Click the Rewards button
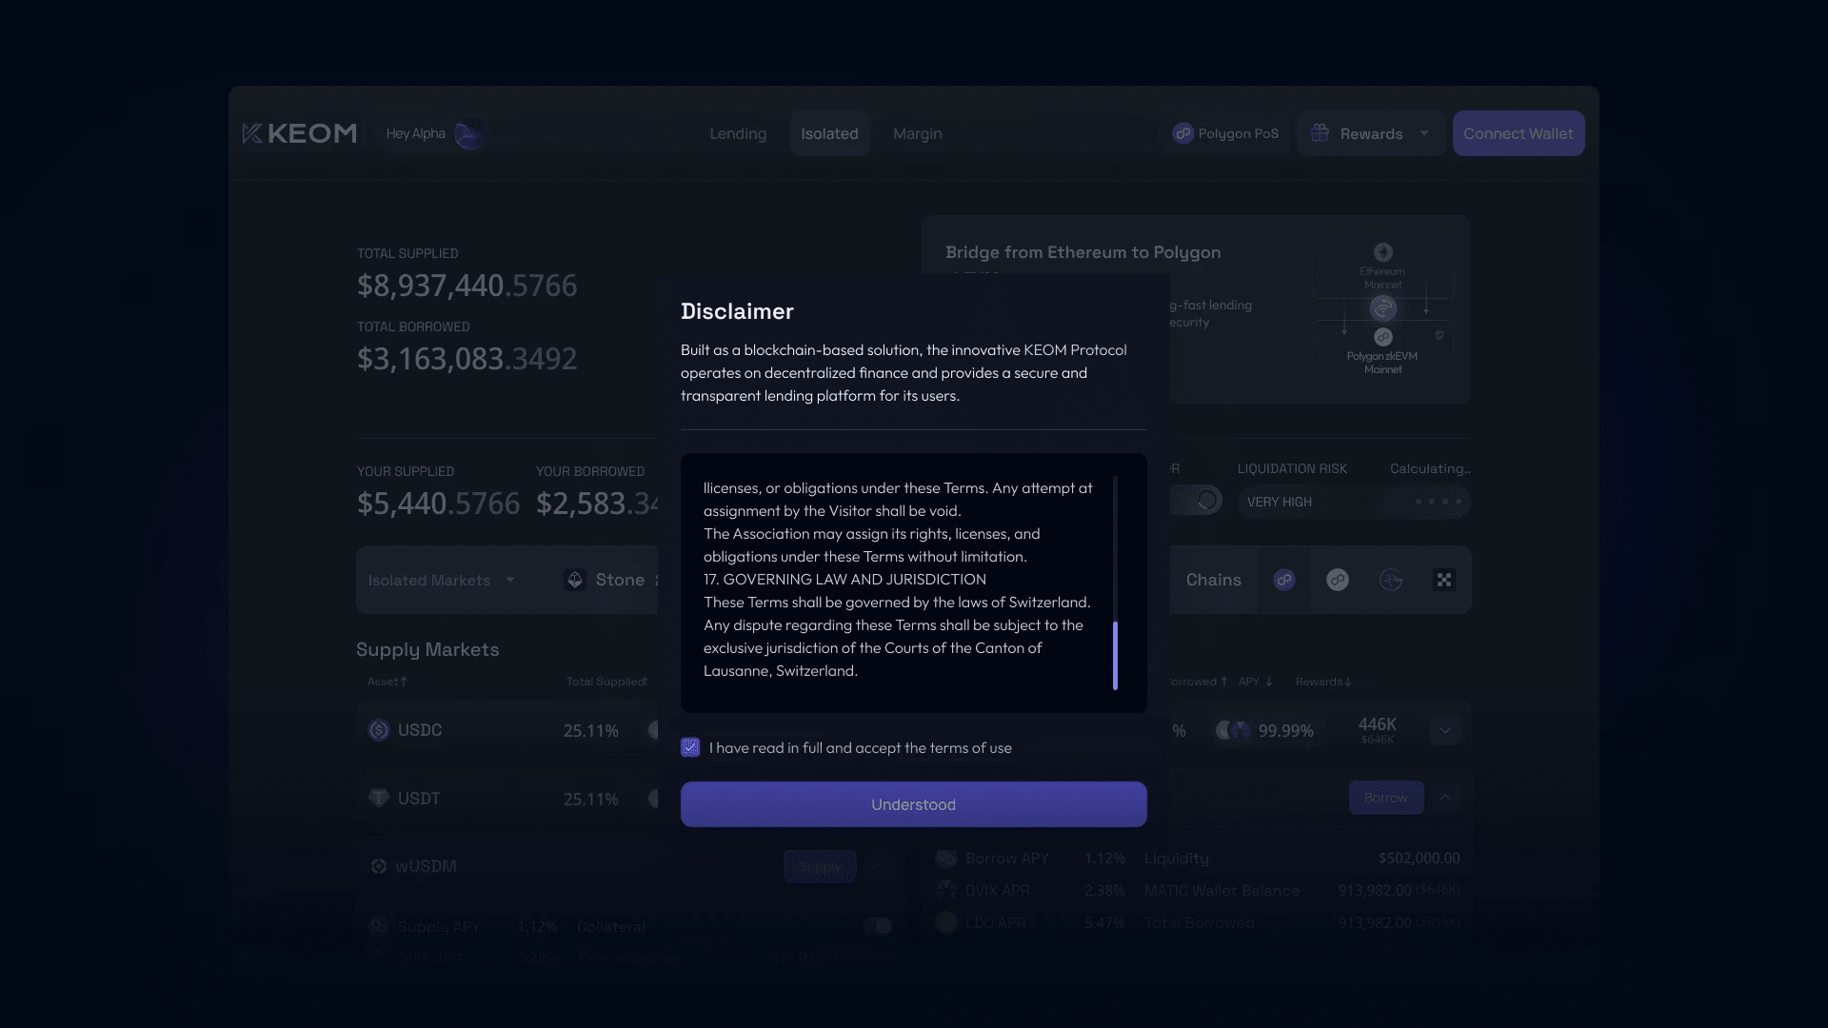 1371,133
